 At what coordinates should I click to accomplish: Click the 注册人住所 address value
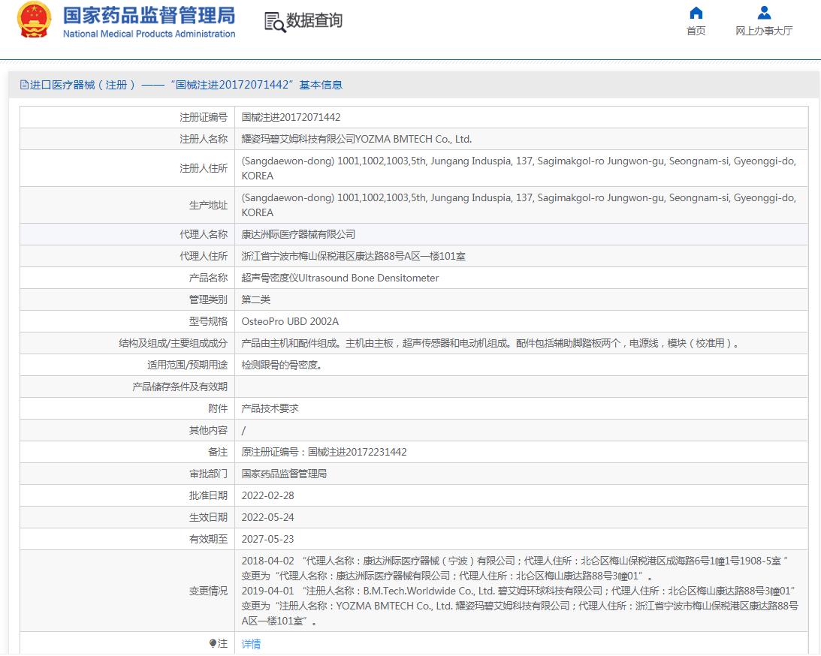pyautogui.click(x=518, y=168)
